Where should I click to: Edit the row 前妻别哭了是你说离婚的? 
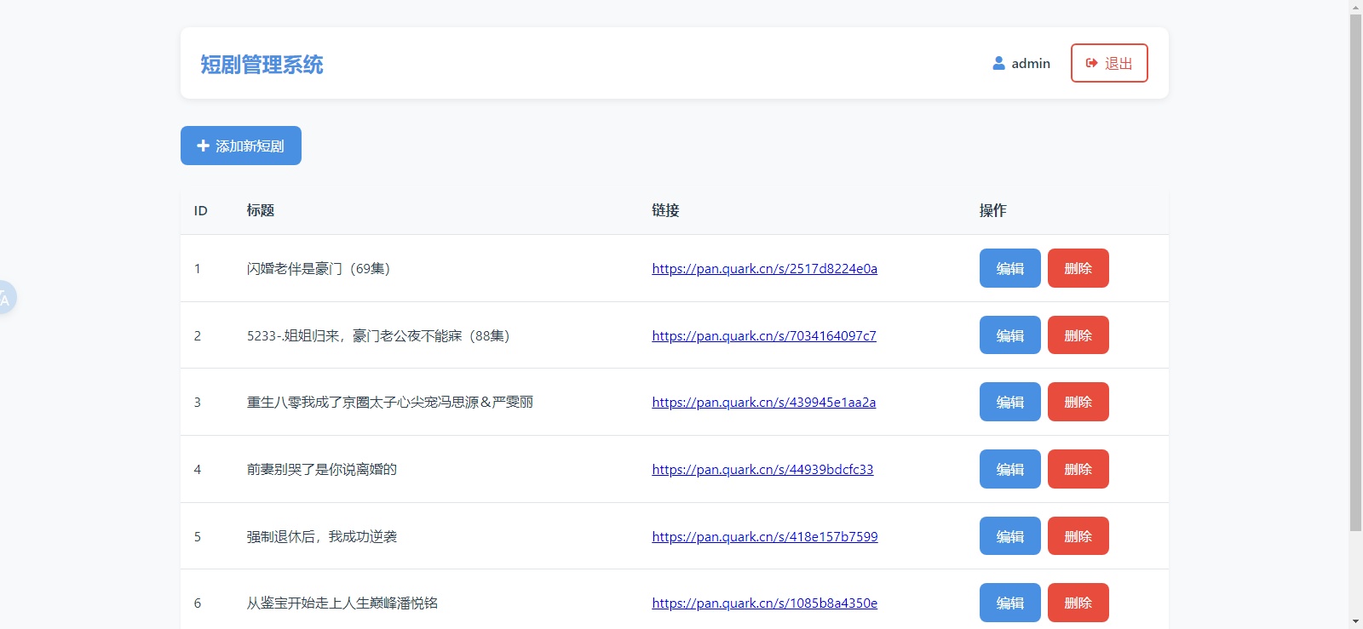pos(1010,469)
